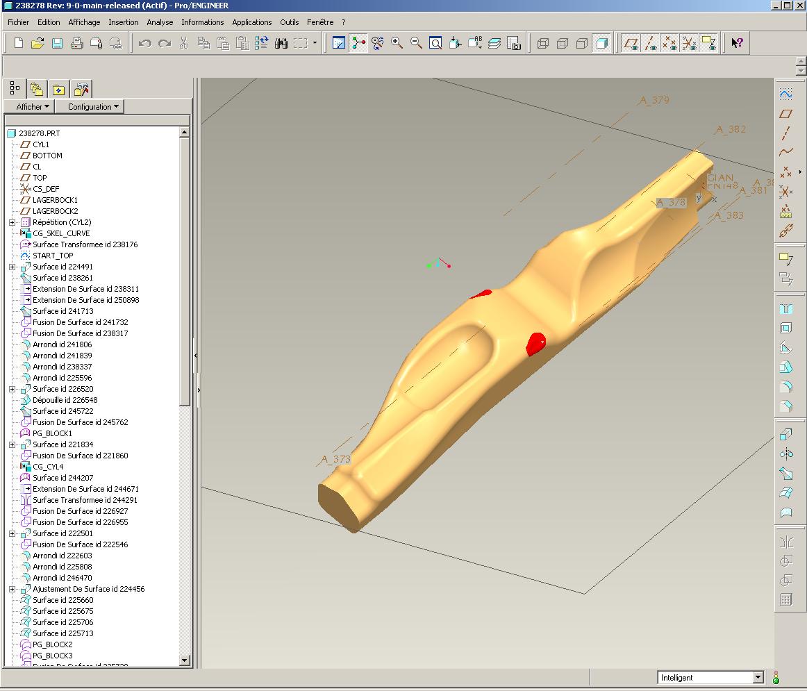Viewport: 807px width, 691px height.
Task: Select CG_SKEL_CURVE in the model tree
Action: [61, 233]
